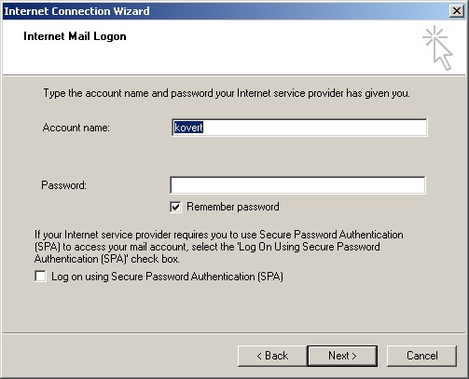Click the Internet Mail Logon heading
This screenshot has width=469, height=379.
(75, 36)
